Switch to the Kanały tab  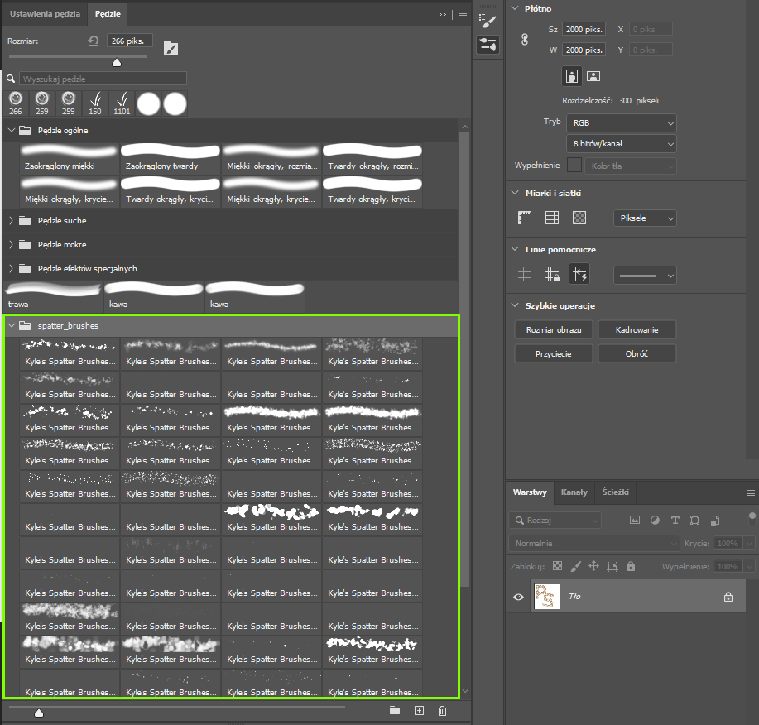(574, 492)
